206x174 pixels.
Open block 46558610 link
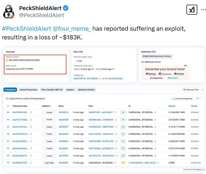point(64,112)
